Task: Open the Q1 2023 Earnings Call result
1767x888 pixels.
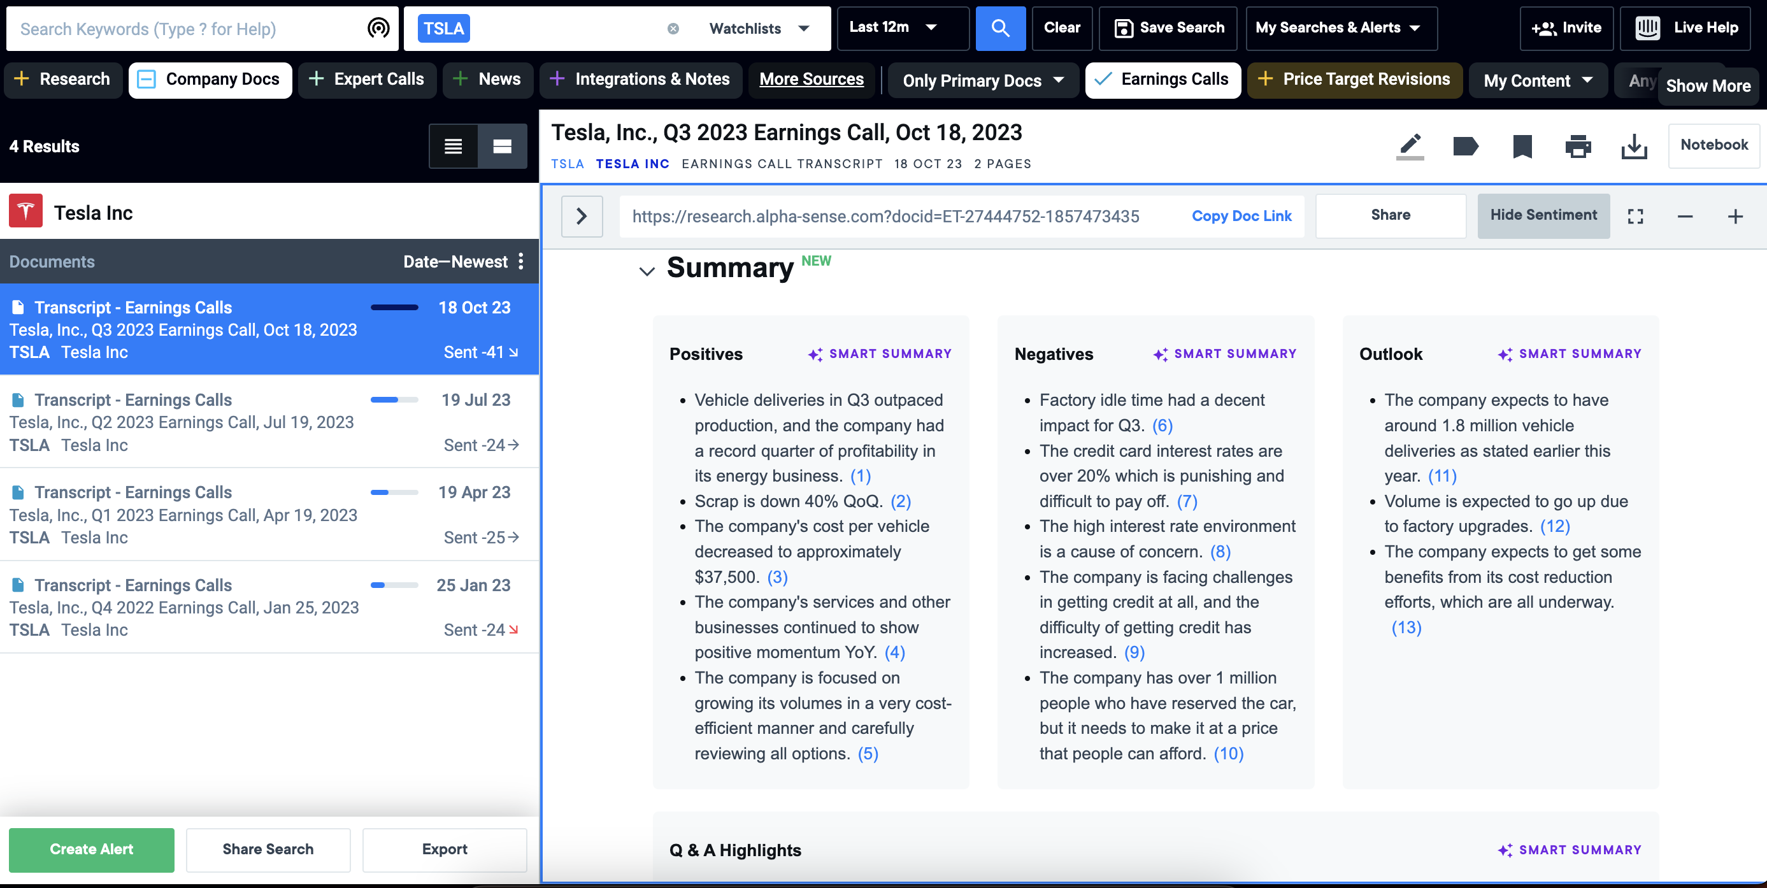Action: [x=269, y=514]
